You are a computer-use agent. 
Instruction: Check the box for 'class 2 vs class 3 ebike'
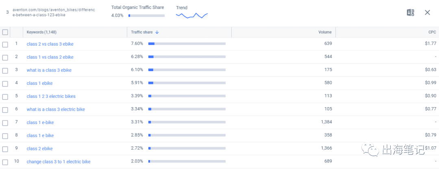click(x=5, y=44)
